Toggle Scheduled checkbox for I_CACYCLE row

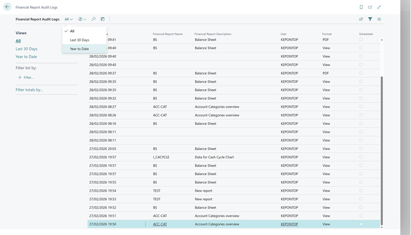pos(361,157)
